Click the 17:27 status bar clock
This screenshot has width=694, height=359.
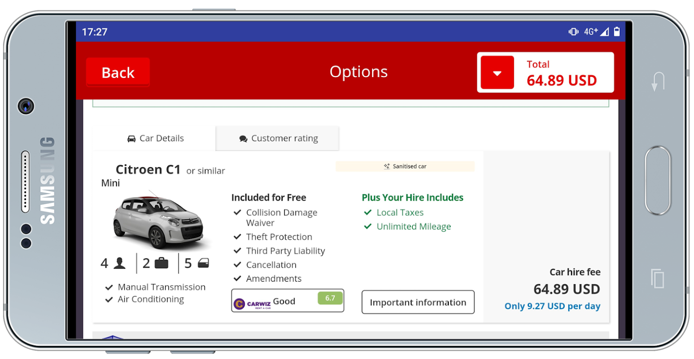point(95,32)
